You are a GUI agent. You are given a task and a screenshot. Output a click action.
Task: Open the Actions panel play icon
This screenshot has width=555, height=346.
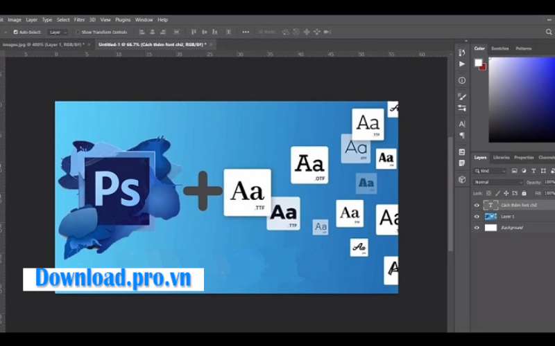pyautogui.click(x=462, y=64)
